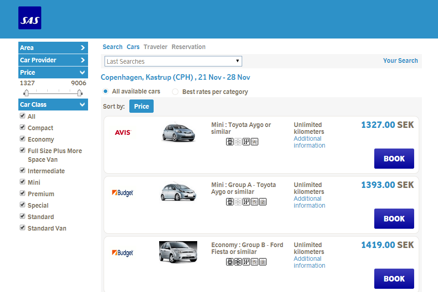This screenshot has height=292, width=438.
Task: Click the passenger seats icon on Ford Fiesta listing
Action: coord(255,262)
